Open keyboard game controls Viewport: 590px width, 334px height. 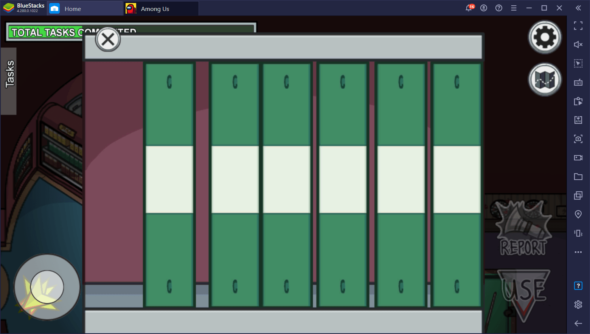point(578,83)
